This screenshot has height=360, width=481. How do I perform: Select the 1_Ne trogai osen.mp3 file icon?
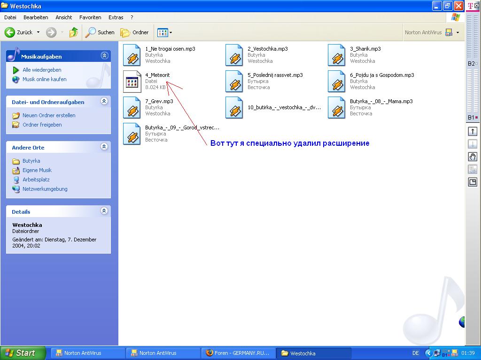point(132,55)
